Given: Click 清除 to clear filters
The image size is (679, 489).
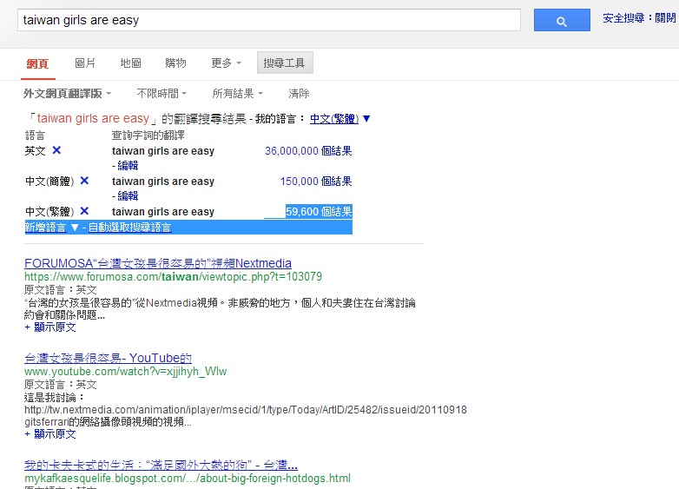Looking at the screenshot, I should pyautogui.click(x=299, y=94).
